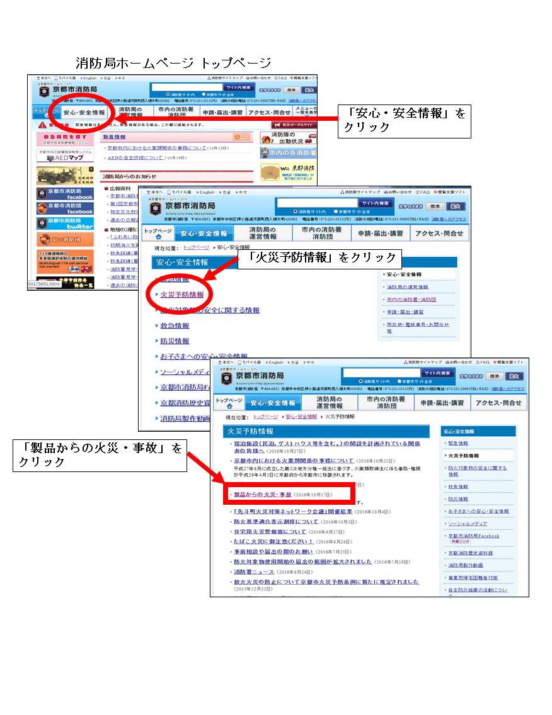This screenshot has width=552, height=715.
Task: Open 救急情報 link in 安心・安全情報 list
Action: click(x=175, y=325)
